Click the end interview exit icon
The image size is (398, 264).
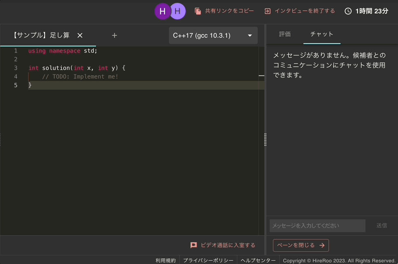tap(267, 11)
